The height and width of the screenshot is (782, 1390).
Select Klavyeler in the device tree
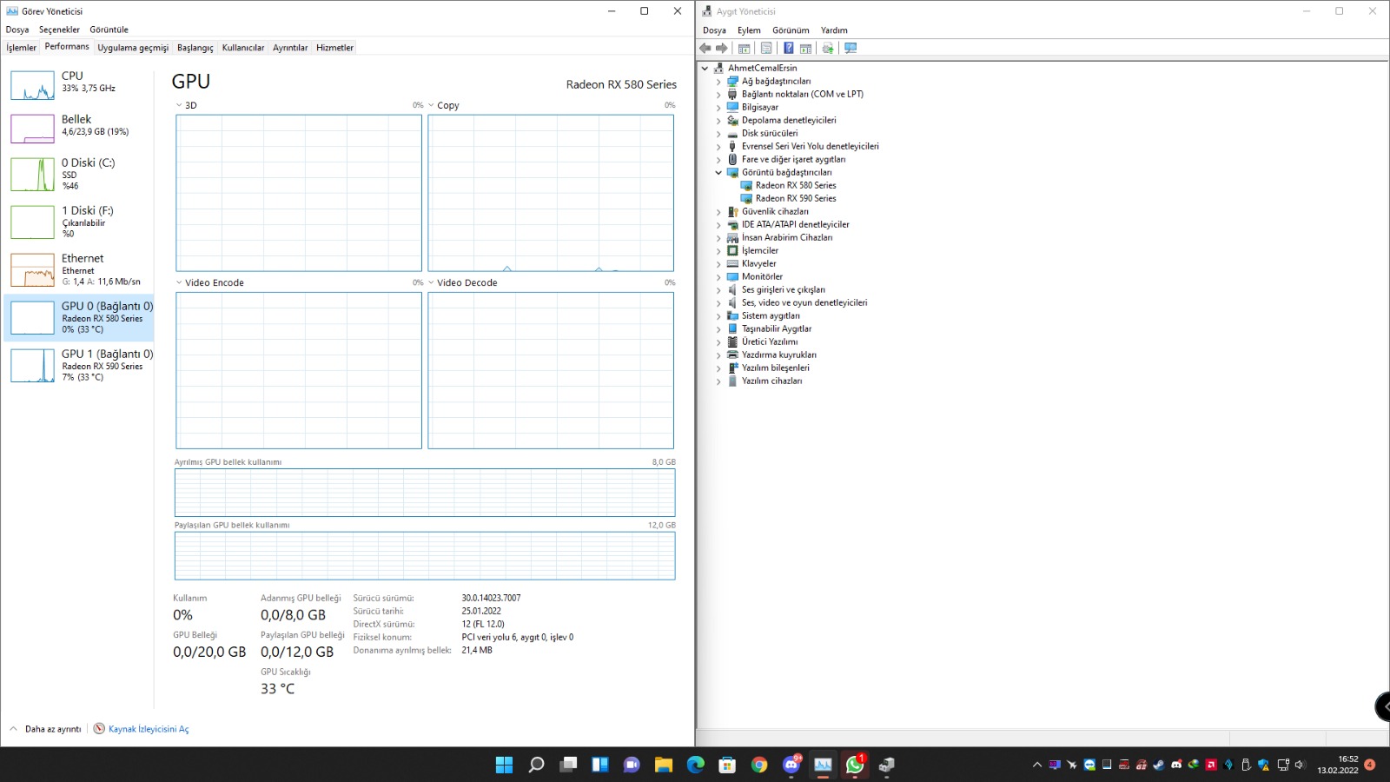coord(758,263)
